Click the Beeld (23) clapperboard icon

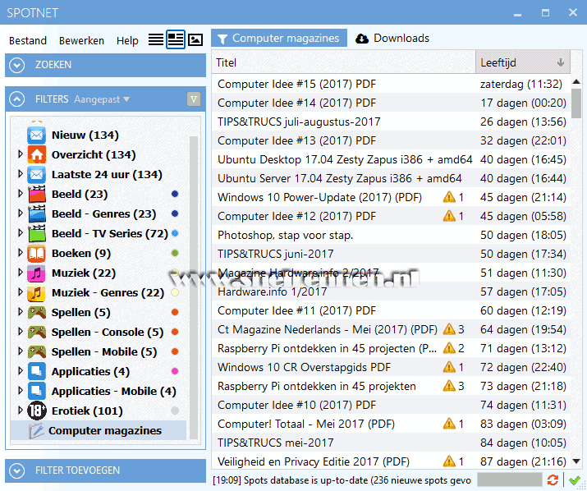click(x=37, y=194)
